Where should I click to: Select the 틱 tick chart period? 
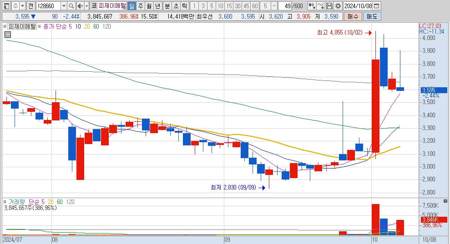(185, 6)
